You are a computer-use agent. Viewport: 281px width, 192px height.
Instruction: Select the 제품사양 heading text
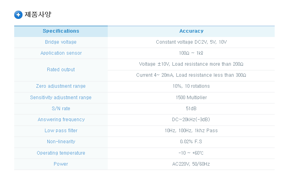[38, 14]
